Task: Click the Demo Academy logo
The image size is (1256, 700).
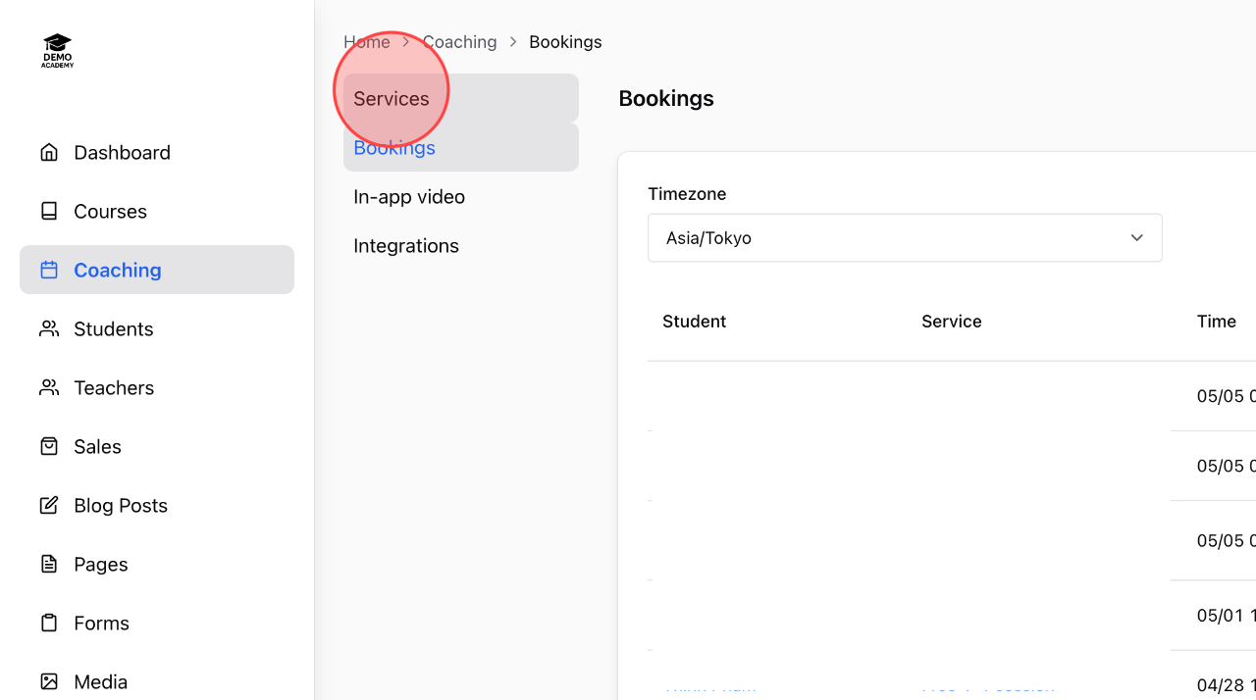Action: (58, 51)
